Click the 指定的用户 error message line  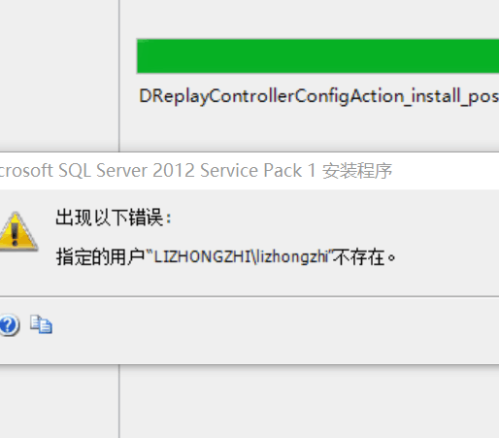(x=226, y=257)
